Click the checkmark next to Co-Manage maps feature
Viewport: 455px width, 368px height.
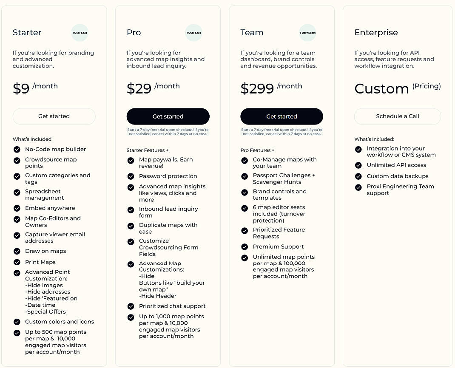245,161
